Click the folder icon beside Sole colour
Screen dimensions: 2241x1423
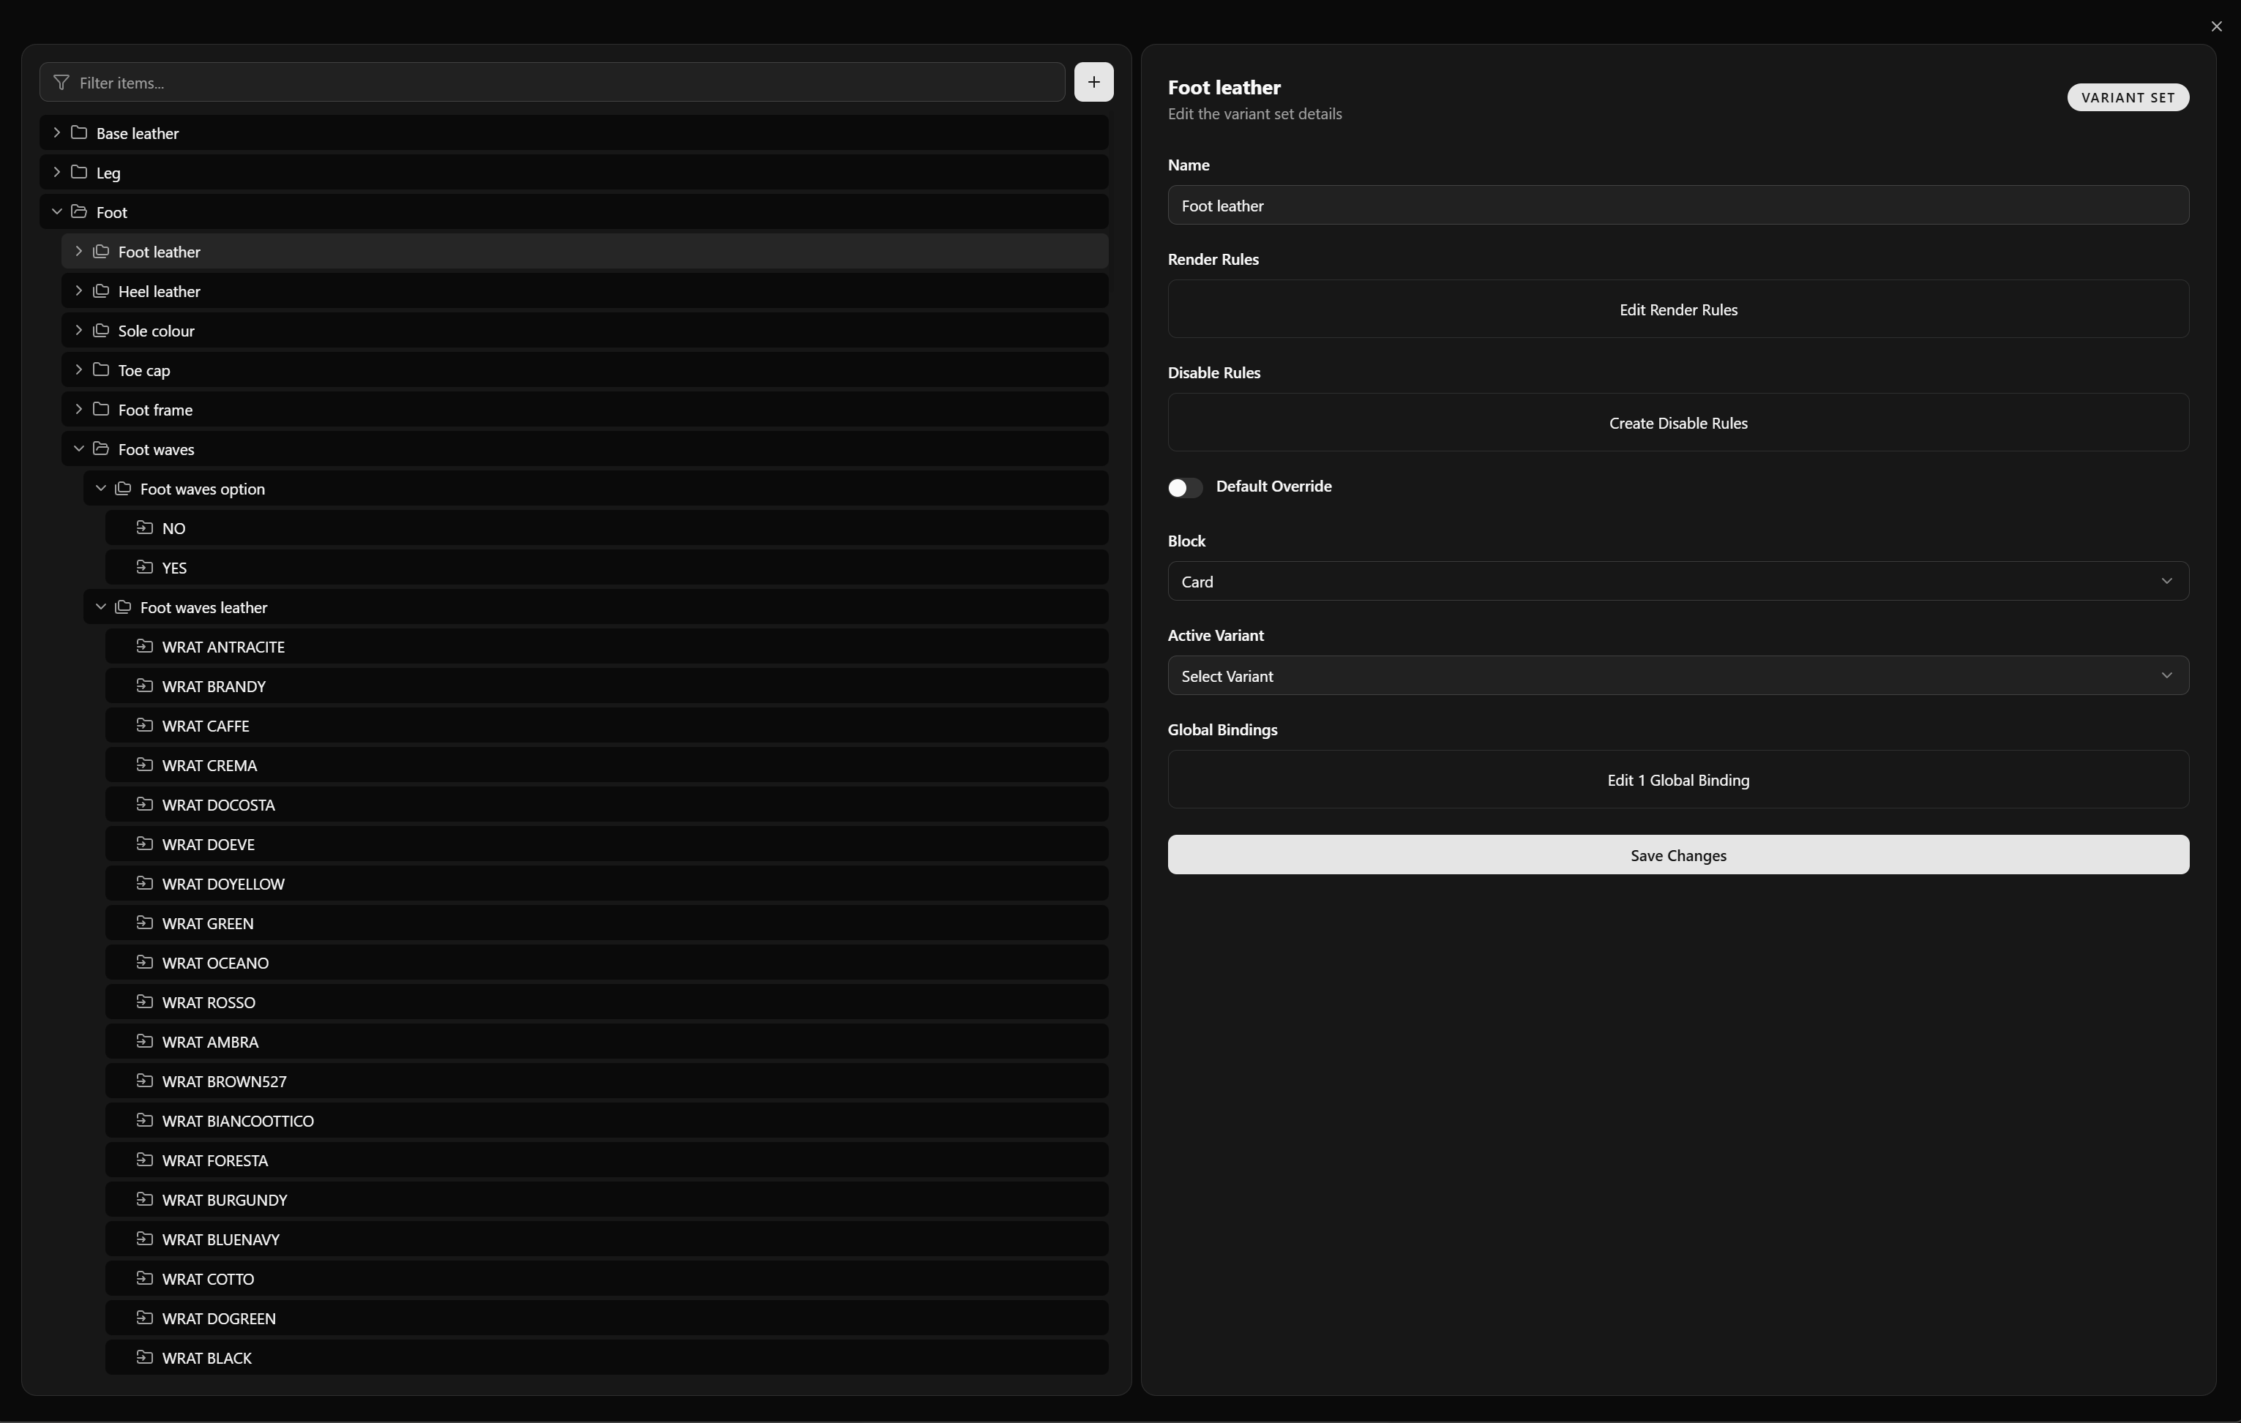(x=100, y=330)
